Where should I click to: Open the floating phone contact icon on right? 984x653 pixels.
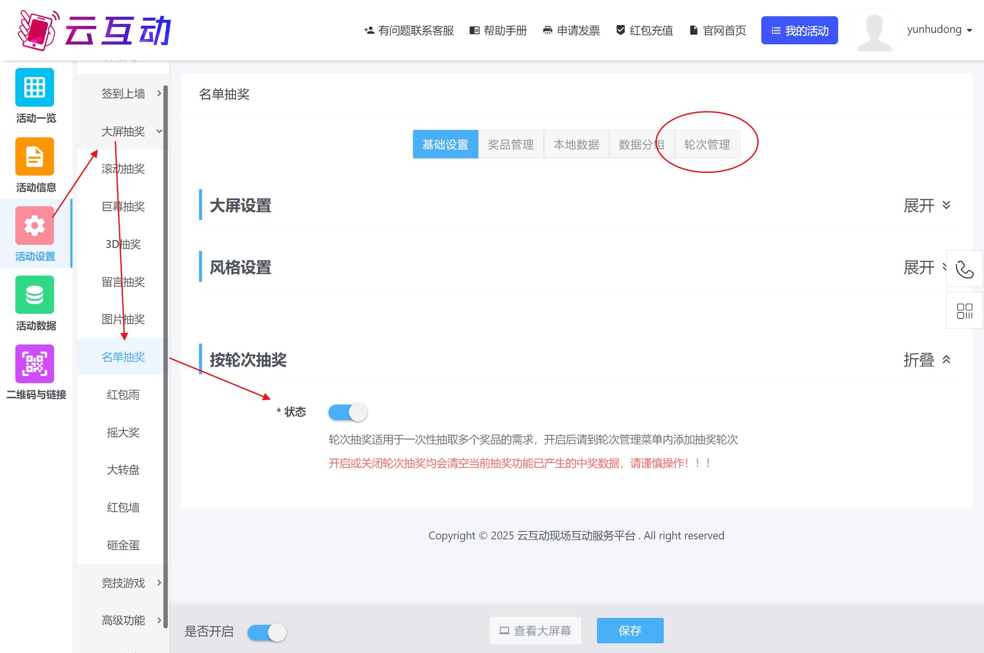[x=965, y=269]
